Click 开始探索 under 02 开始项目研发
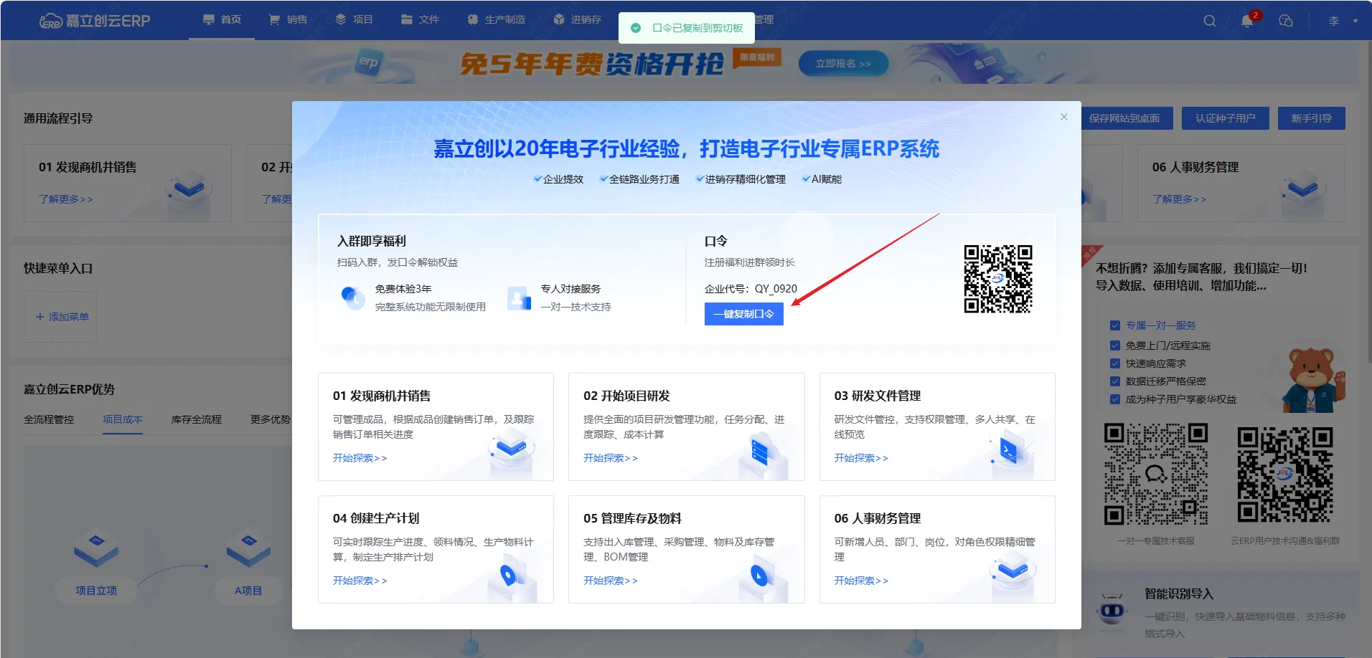Screen dimensions: 1372x658 point(610,458)
